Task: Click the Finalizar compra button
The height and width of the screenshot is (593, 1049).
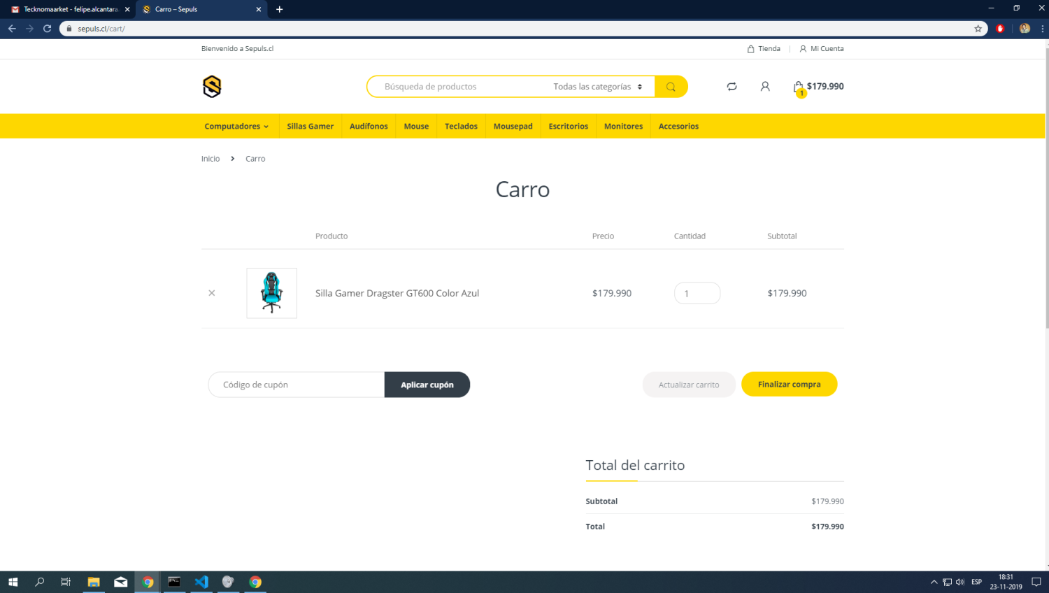Action: click(x=790, y=384)
